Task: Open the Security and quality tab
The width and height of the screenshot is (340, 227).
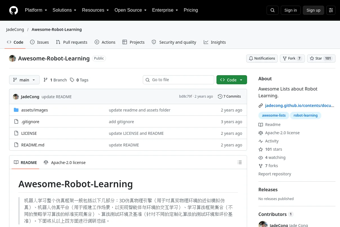Action: pyautogui.click(x=174, y=42)
